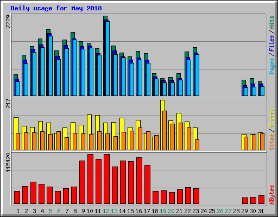Click the red KBytes bar for day 31

[261, 200]
